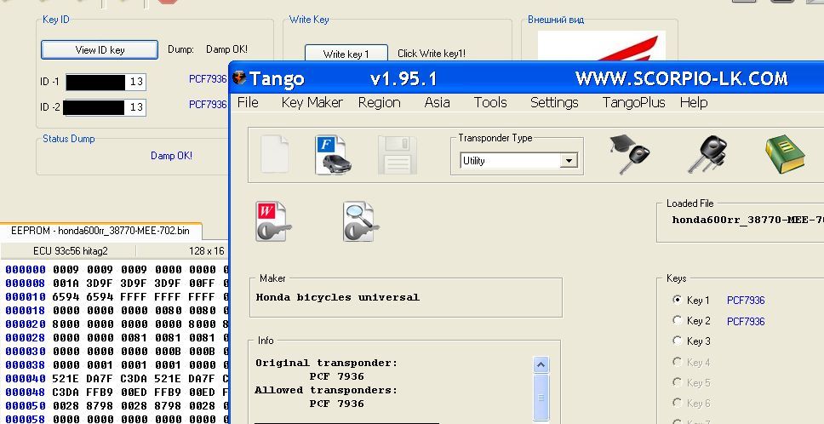This screenshot has width=824, height=424.
Task: Select the Key 1 radio button
Action: (677, 300)
